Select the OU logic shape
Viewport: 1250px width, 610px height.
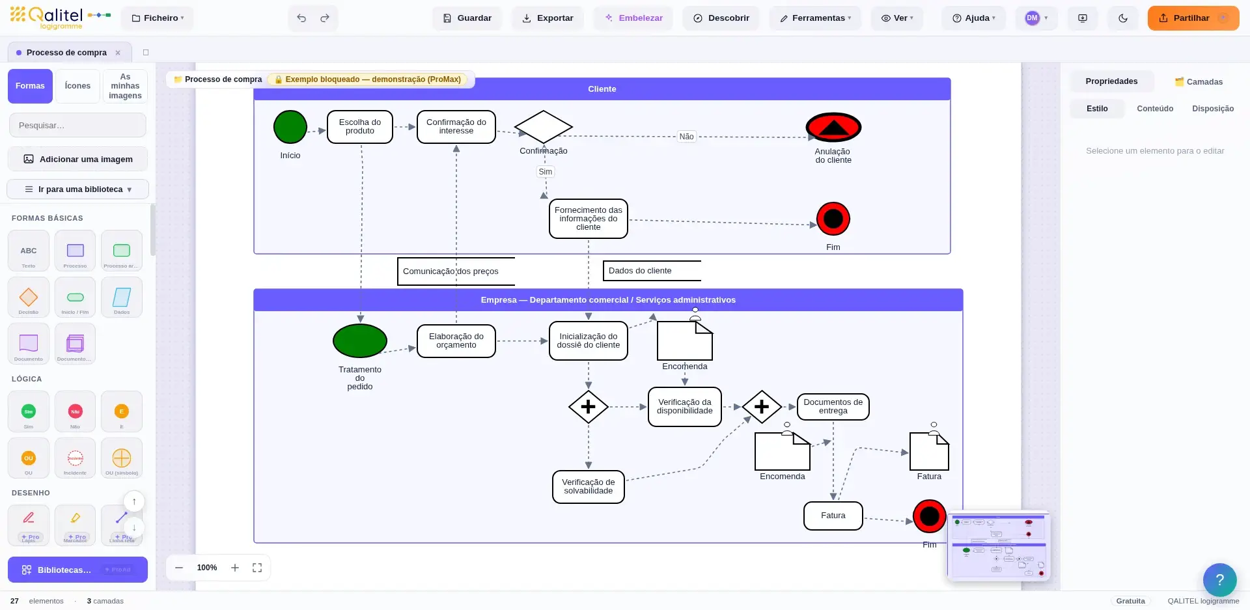[29, 458]
